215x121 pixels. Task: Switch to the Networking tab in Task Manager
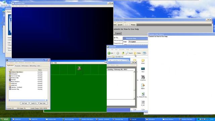tap(33, 66)
